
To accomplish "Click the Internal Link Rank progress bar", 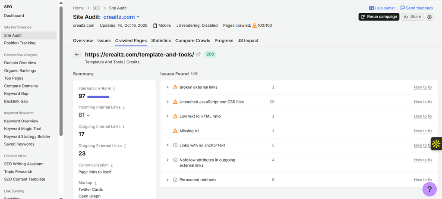I will click(x=98, y=97).
